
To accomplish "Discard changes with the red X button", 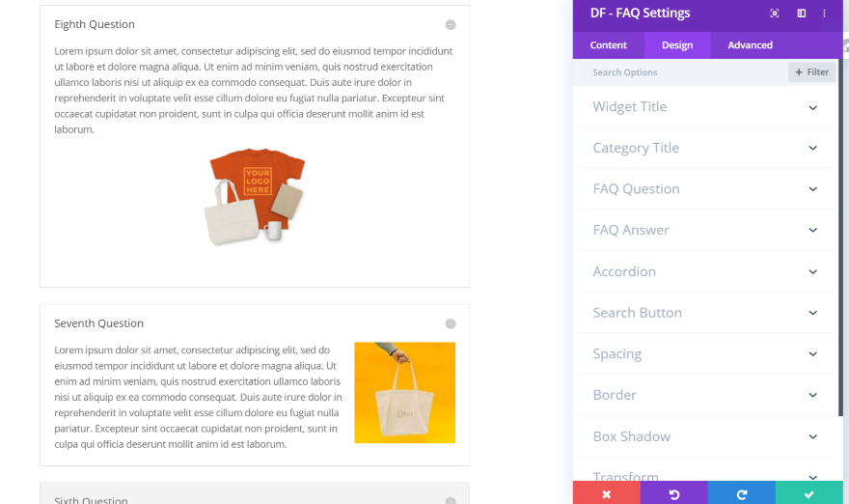I will 606,493.
